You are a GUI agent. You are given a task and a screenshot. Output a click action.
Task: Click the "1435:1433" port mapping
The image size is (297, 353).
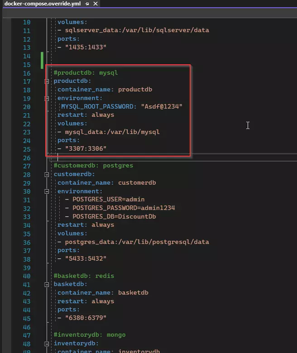pos(86,47)
